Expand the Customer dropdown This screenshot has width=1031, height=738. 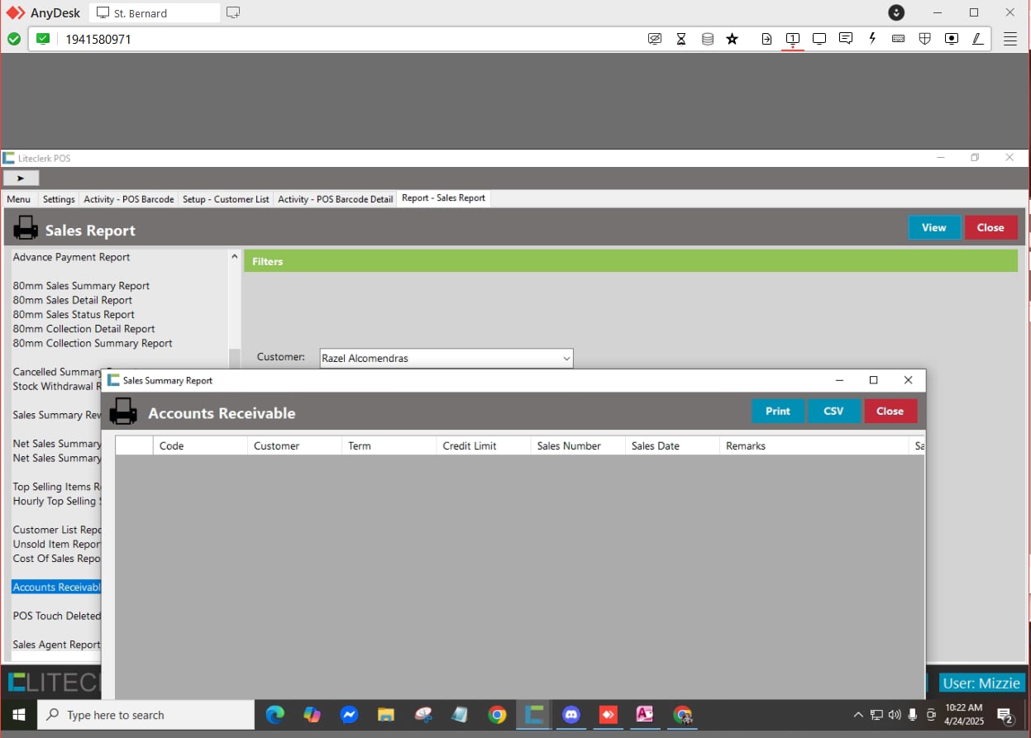pos(566,359)
